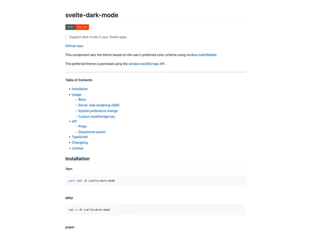
Task: Click the Custom localStorage key link
Action: (96, 116)
